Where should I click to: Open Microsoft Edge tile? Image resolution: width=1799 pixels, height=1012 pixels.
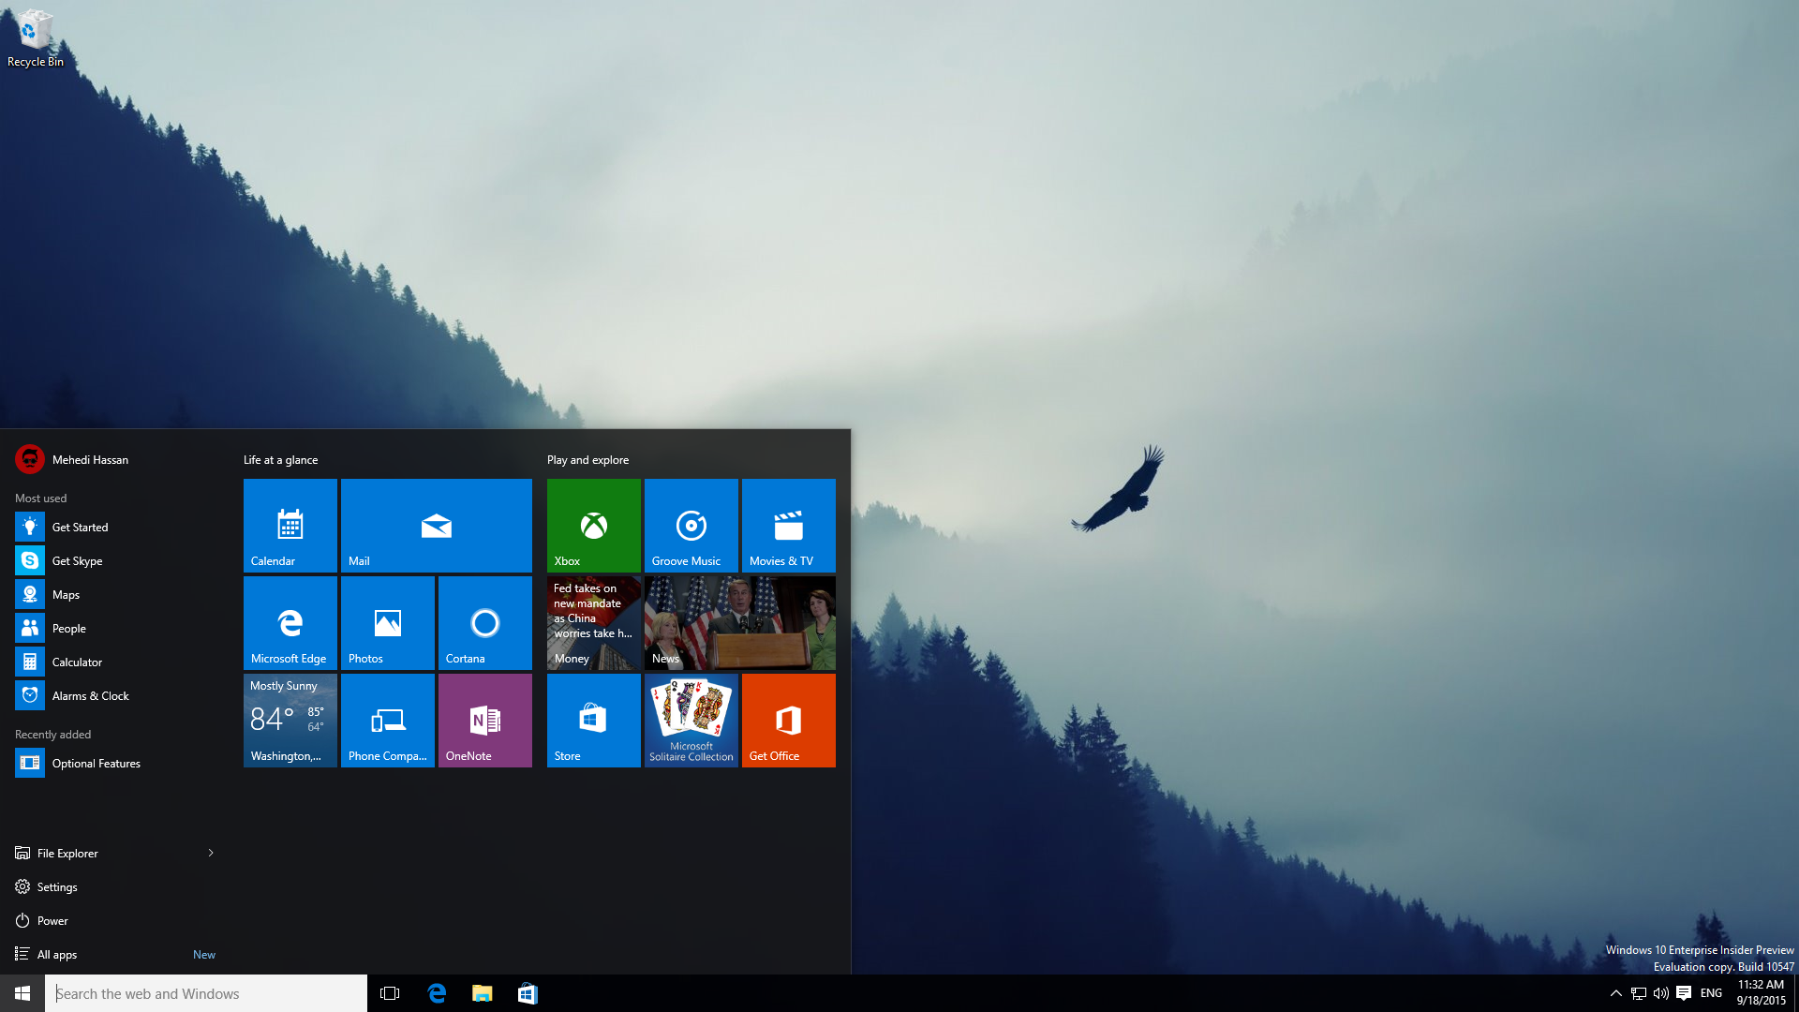[290, 621]
